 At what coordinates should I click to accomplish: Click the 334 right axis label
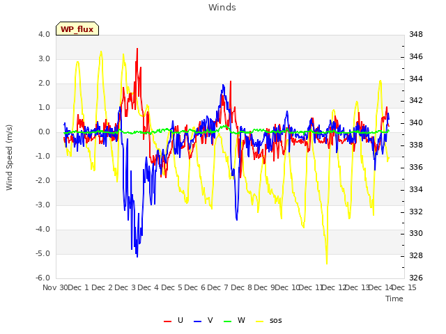(x=416, y=189)
